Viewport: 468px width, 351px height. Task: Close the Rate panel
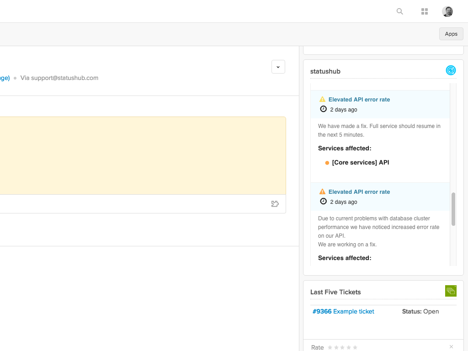452,347
